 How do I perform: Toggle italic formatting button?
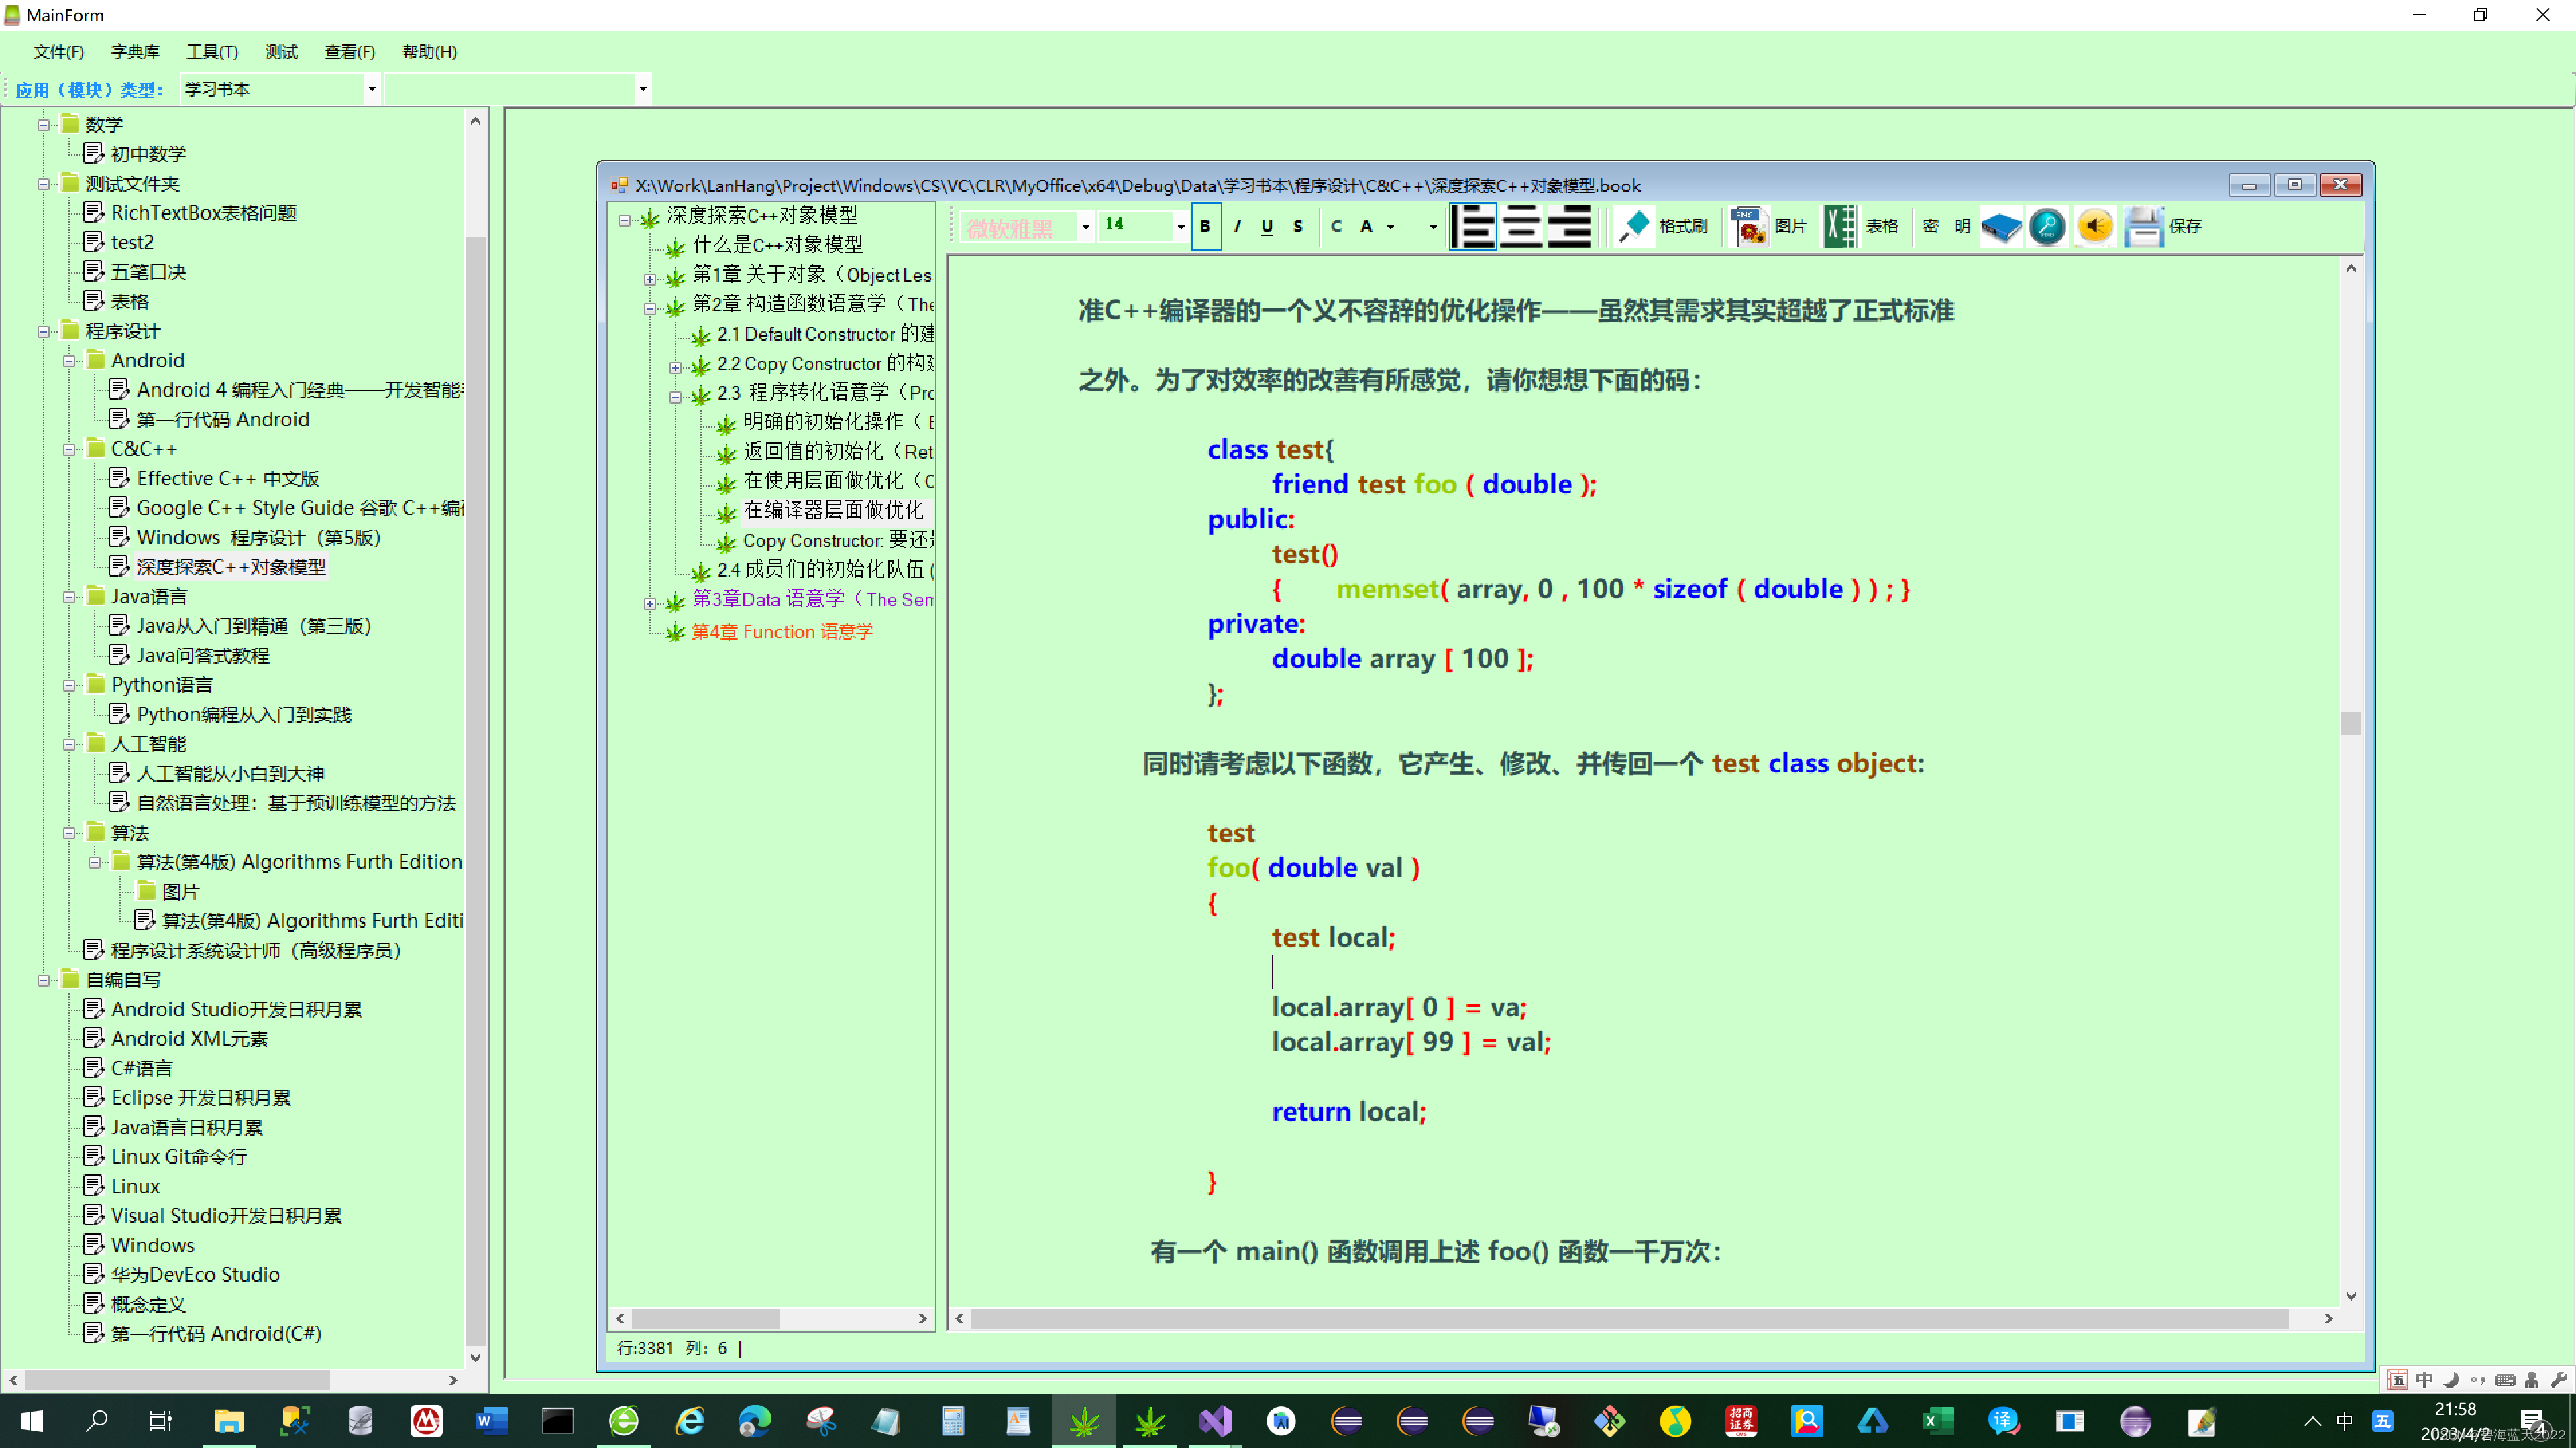[1237, 227]
